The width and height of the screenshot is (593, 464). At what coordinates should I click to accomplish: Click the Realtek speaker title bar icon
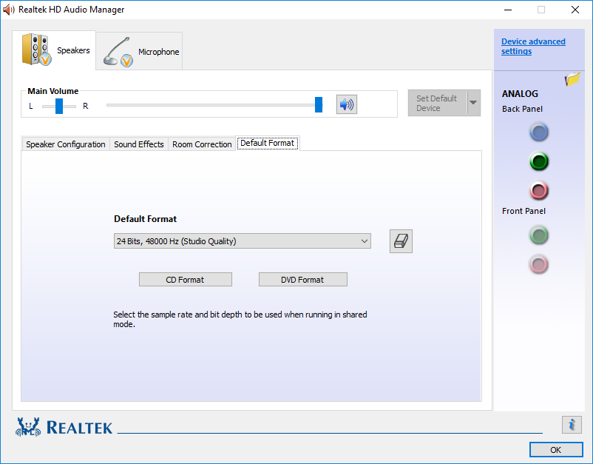[x=8, y=10]
